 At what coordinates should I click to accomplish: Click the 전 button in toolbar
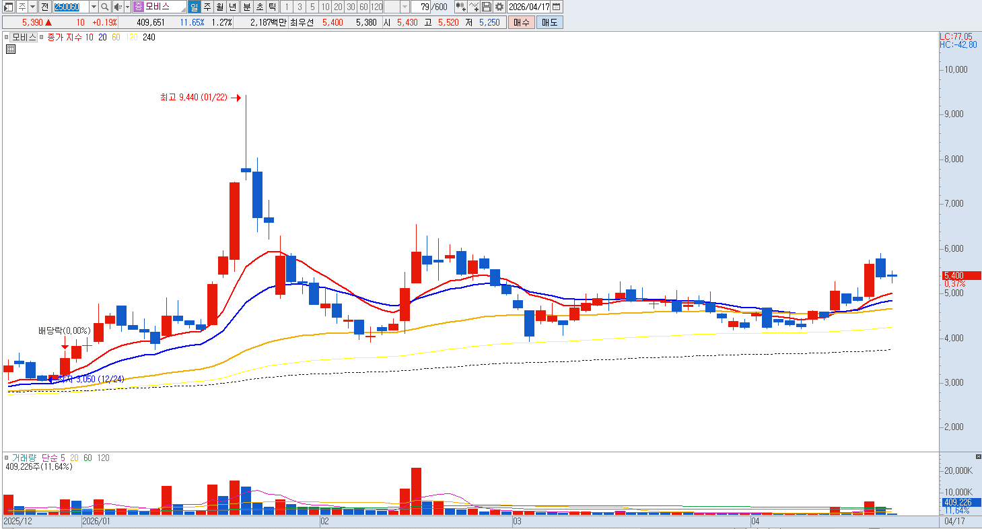coord(44,7)
